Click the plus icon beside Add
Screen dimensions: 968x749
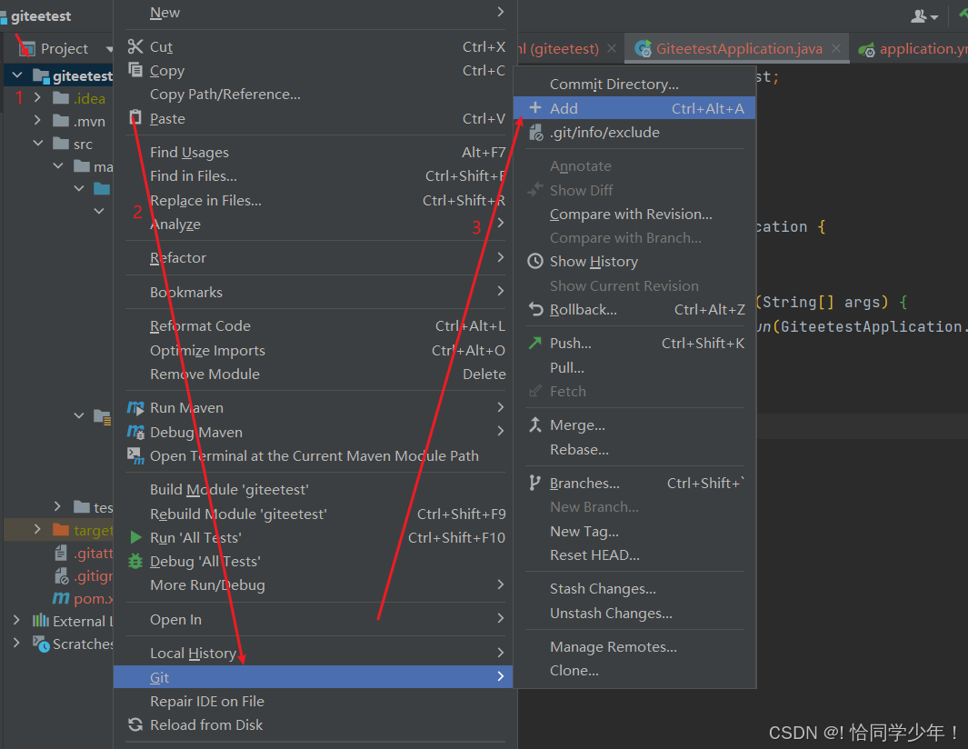point(535,107)
